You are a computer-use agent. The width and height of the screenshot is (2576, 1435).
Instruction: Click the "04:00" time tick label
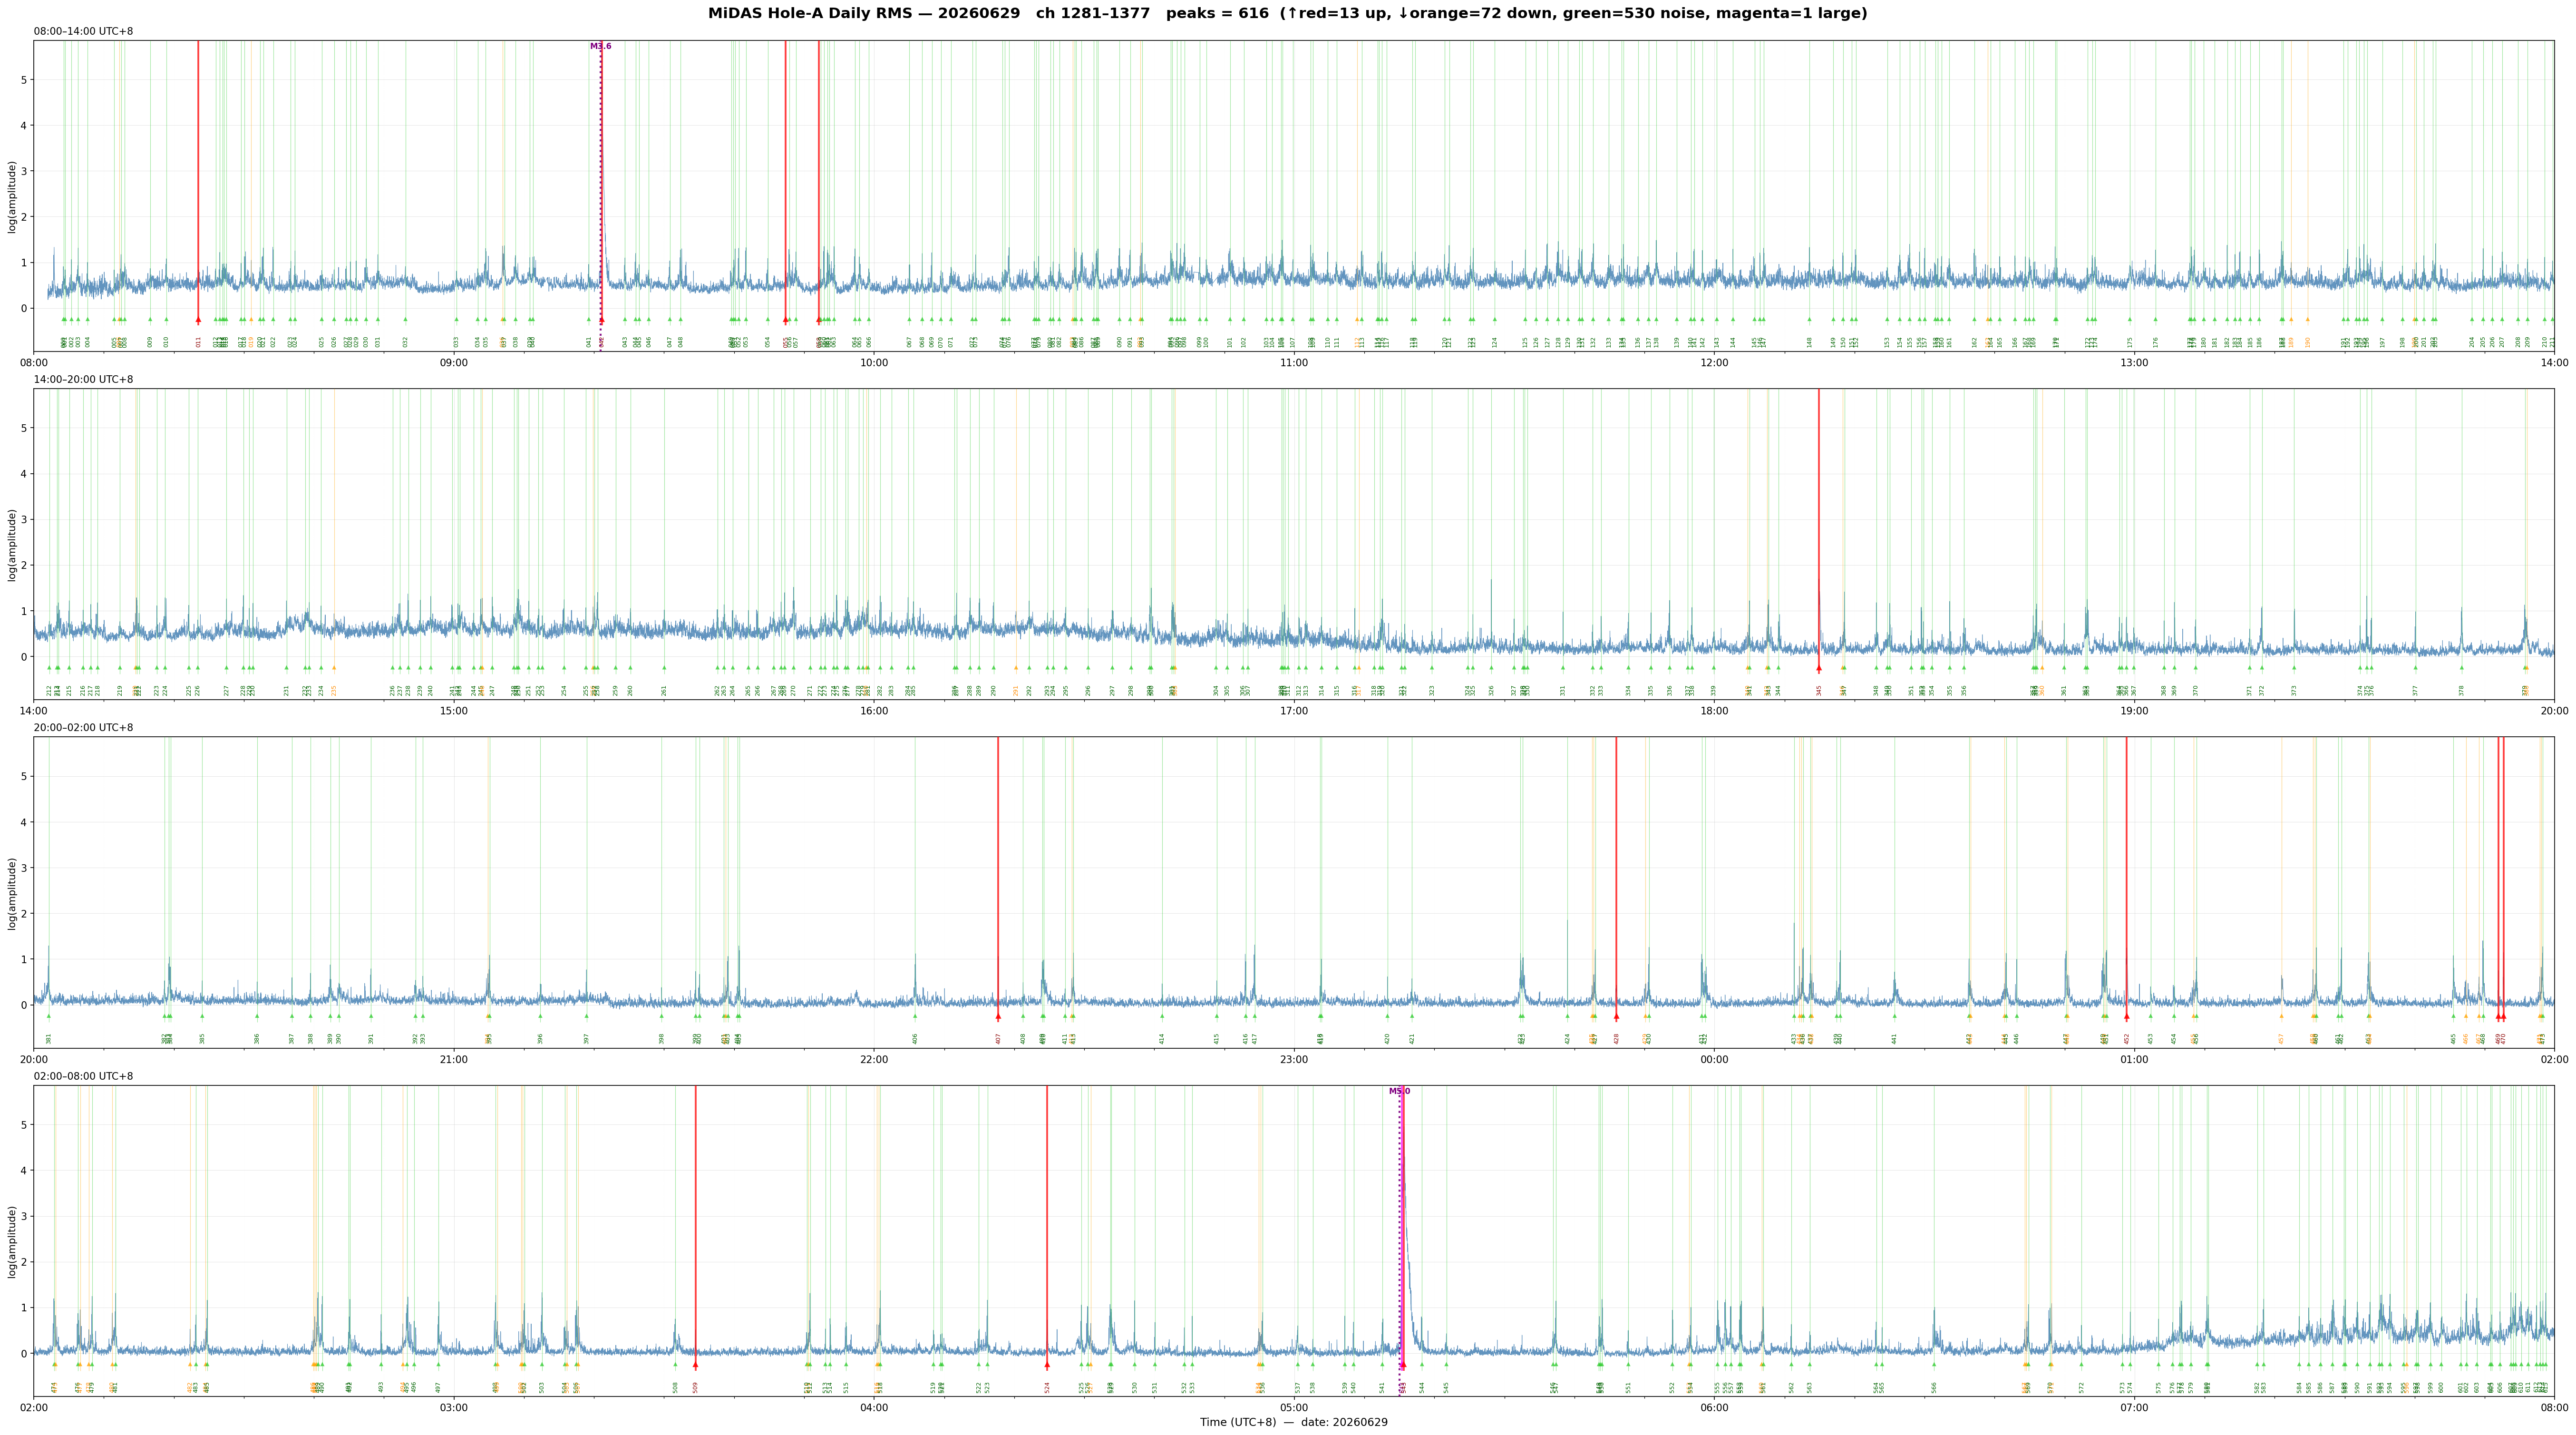pyautogui.click(x=874, y=1408)
